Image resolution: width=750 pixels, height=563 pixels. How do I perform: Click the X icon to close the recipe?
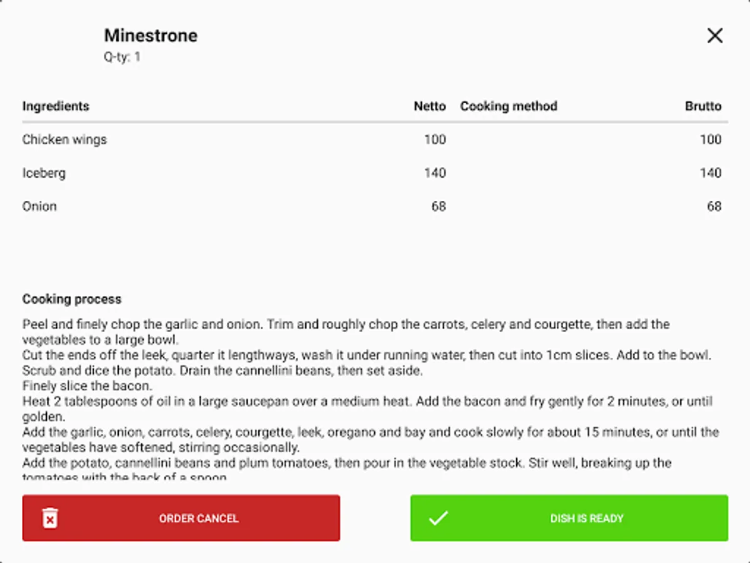pyautogui.click(x=714, y=36)
